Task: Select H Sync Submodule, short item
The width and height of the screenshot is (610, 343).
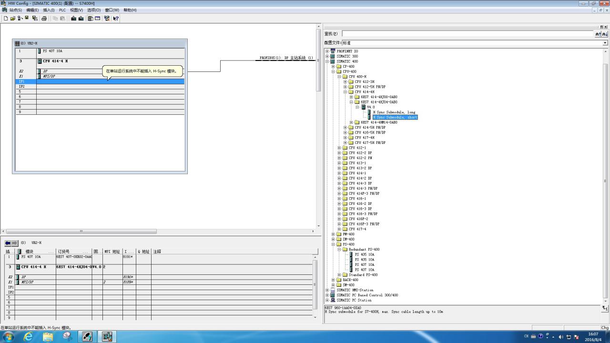Action: point(395,117)
